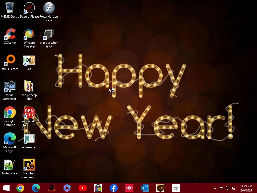Open YouTube from the taskbar

(x=83, y=188)
